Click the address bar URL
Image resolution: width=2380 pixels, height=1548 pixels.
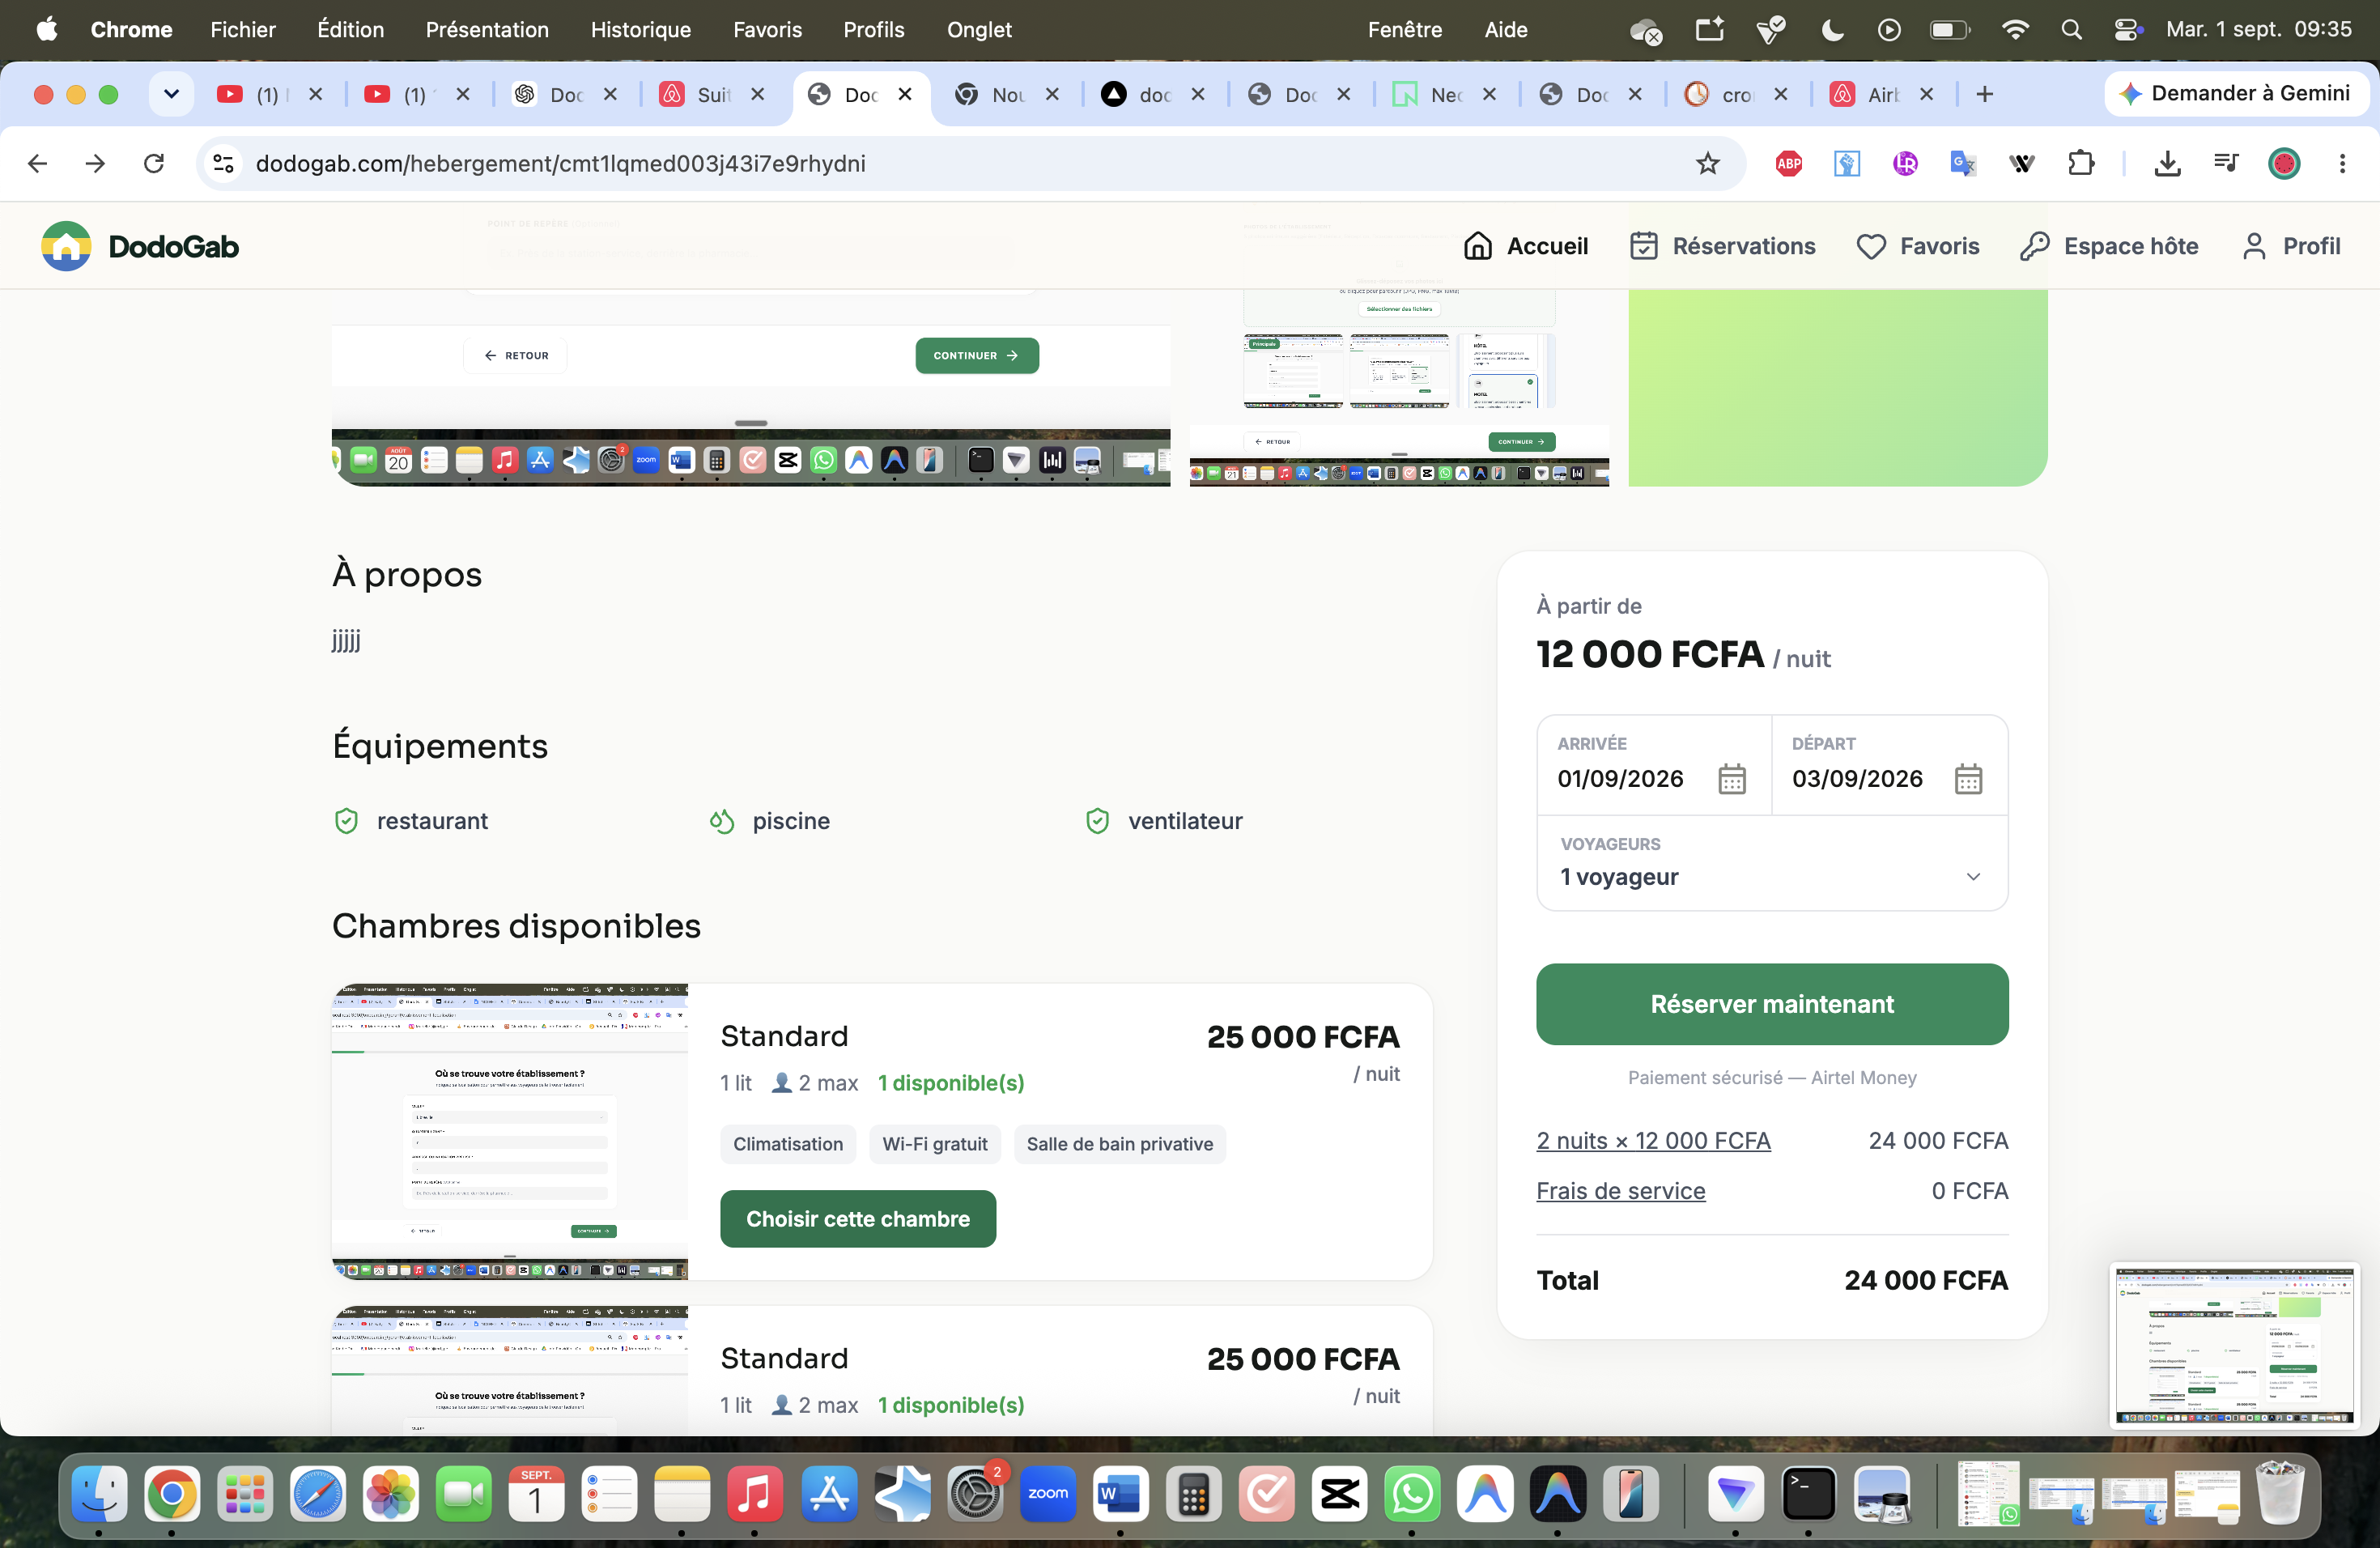(x=560, y=163)
